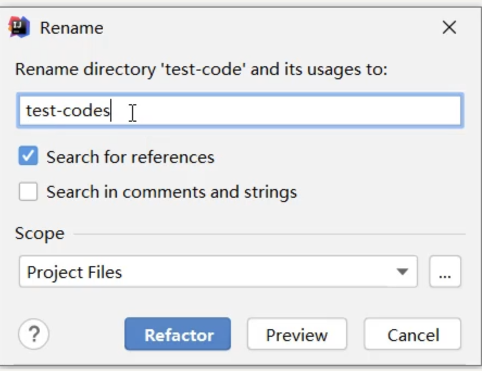Click the IntelliJ IDEA logo icon
The image size is (482, 371).
(x=19, y=27)
